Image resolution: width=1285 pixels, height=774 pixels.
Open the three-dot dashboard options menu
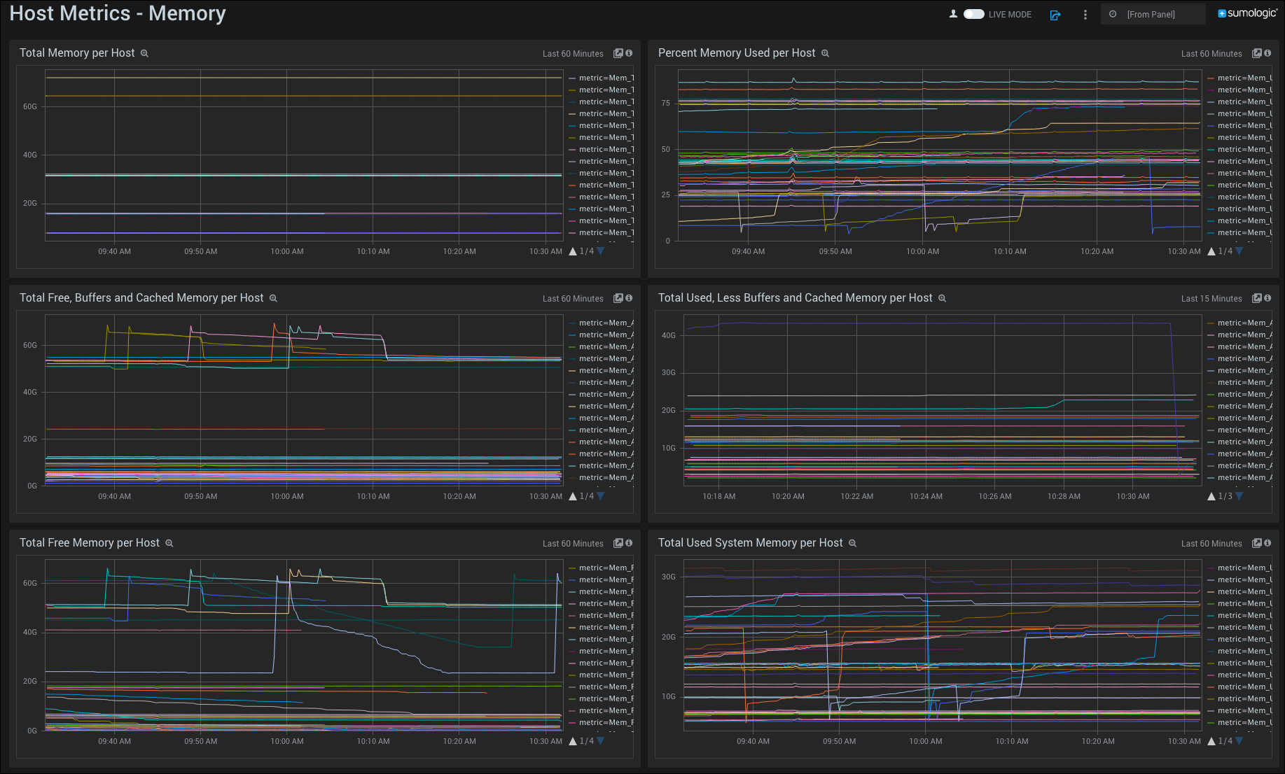pos(1085,14)
